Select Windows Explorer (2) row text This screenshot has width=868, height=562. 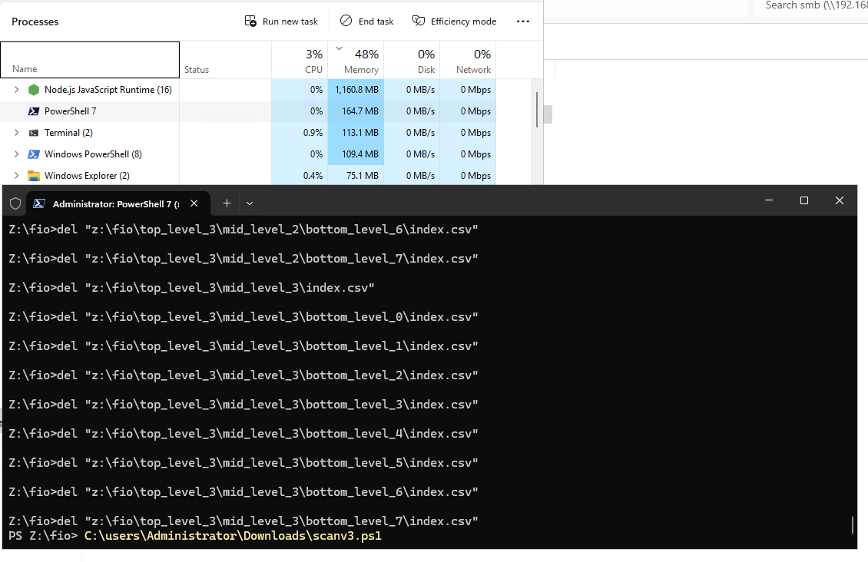pyautogui.click(x=87, y=176)
